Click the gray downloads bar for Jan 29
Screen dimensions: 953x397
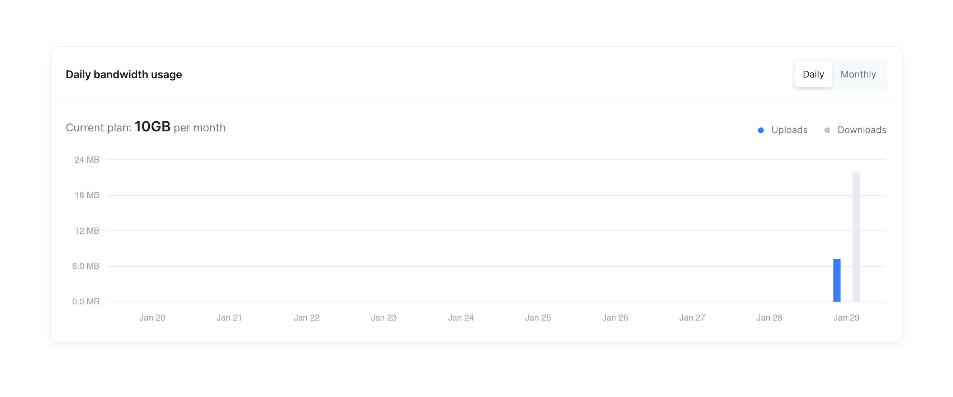(x=856, y=237)
